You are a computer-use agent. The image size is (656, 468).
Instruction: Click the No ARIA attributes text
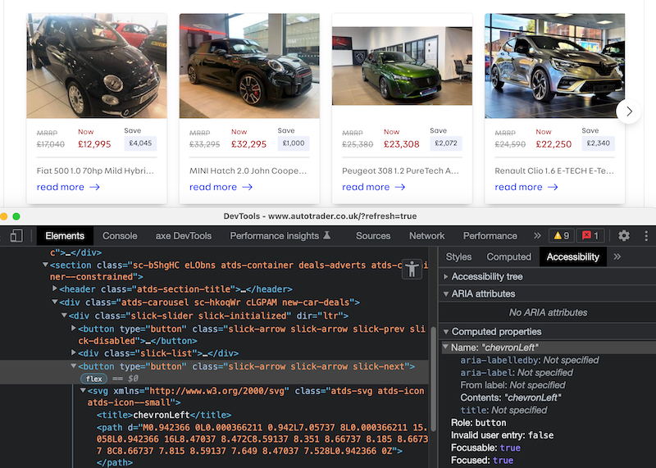(x=548, y=312)
